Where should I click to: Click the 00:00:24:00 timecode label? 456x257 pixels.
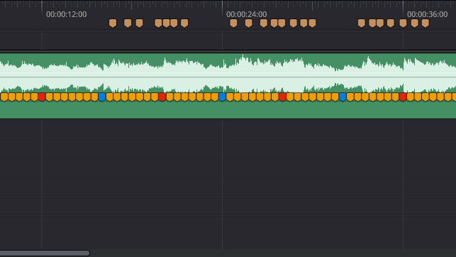[247, 14]
